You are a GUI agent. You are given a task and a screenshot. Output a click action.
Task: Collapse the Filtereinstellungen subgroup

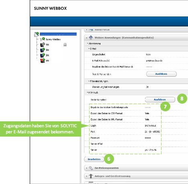tap(89, 81)
